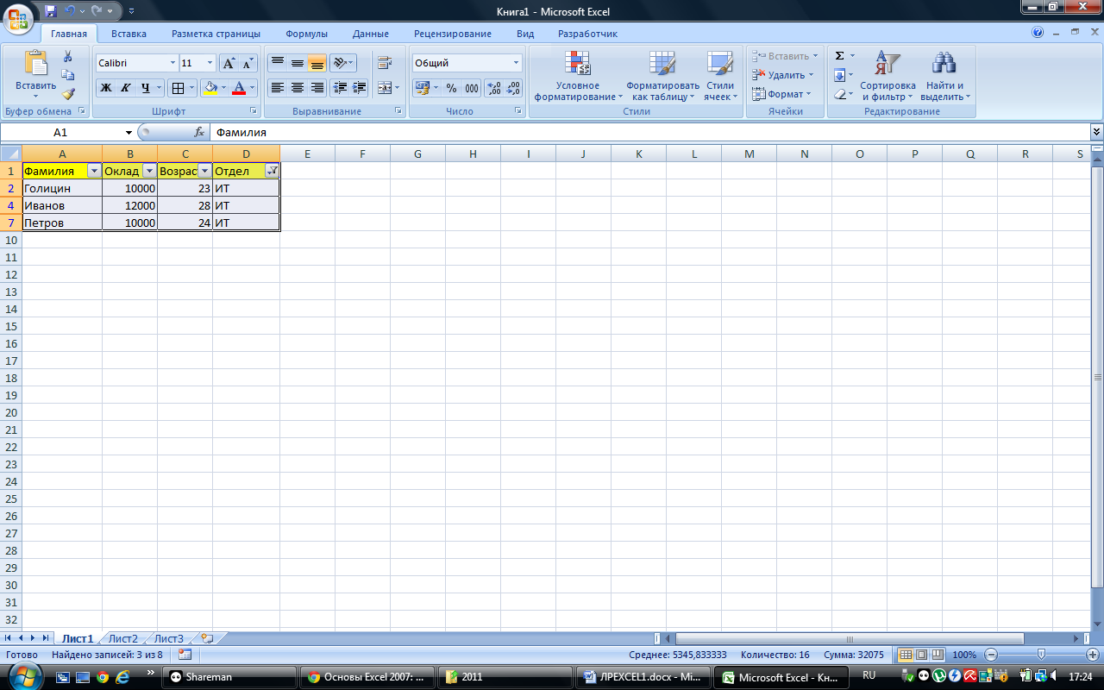Apply the accounting number format icon
This screenshot has width=1104, height=690.
click(x=422, y=88)
